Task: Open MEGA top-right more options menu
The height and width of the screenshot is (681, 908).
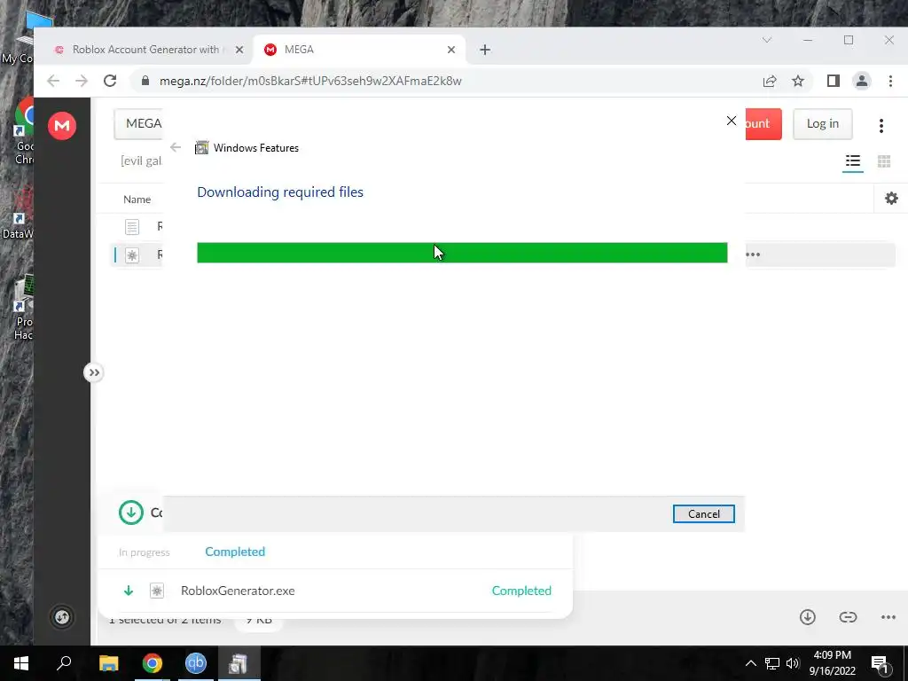Action: (881, 125)
